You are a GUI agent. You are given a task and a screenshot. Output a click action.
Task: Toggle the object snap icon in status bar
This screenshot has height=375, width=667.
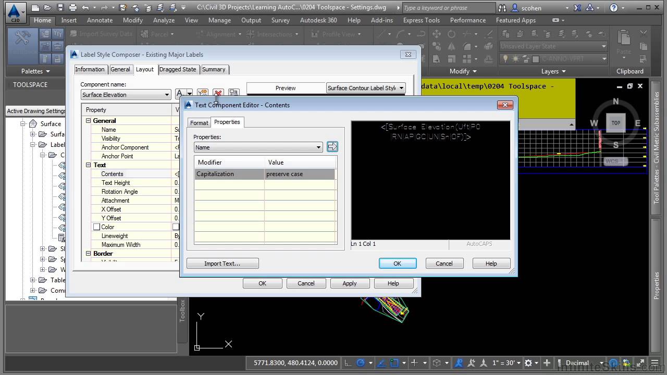[394, 363]
